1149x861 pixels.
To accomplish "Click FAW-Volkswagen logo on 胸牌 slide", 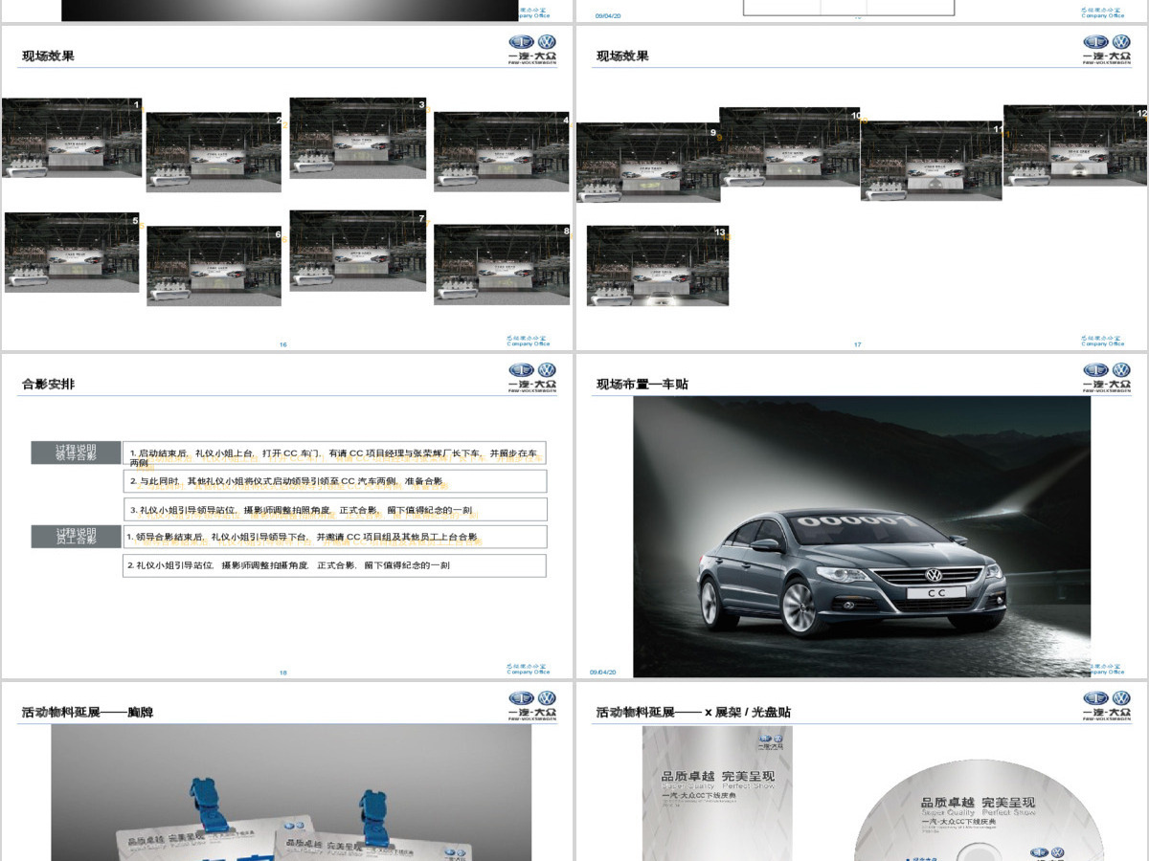I will [x=532, y=705].
